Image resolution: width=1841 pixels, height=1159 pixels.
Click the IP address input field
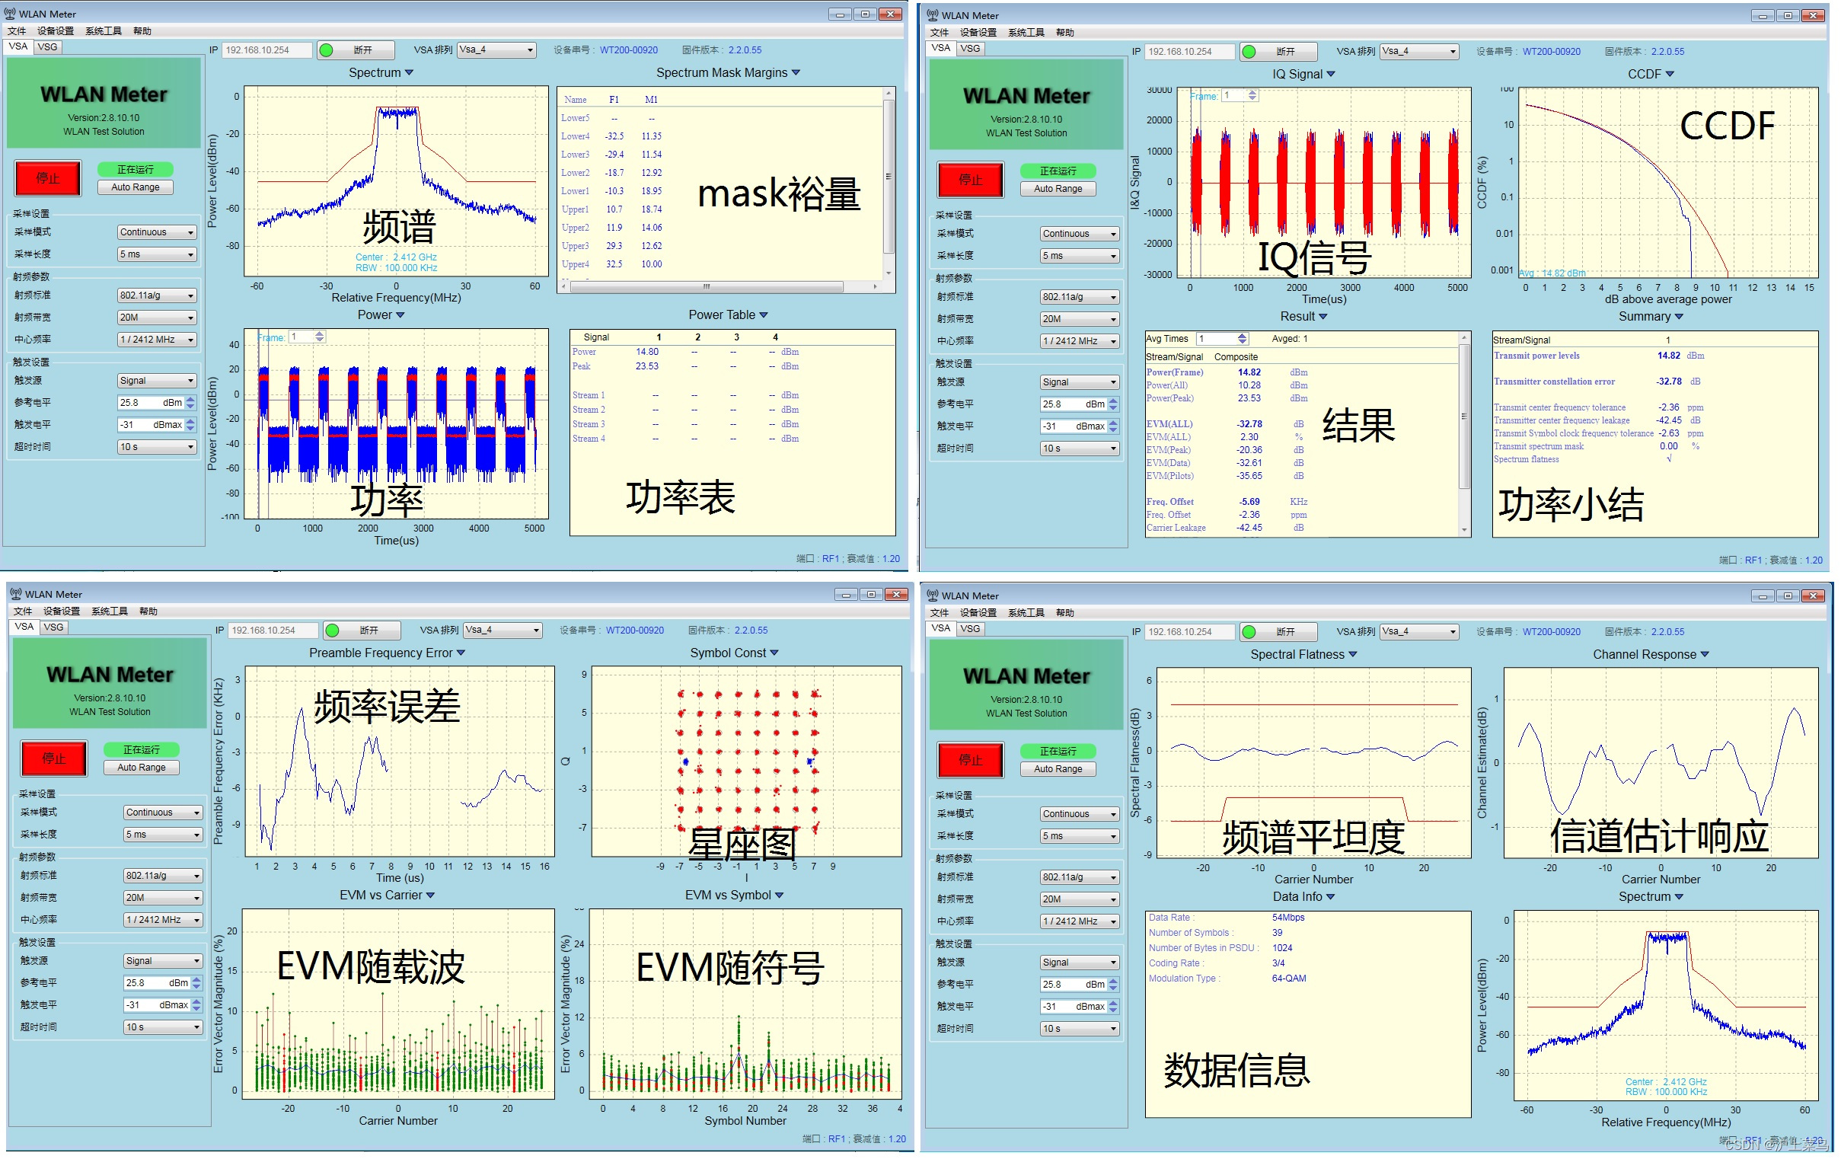click(x=266, y=50)
